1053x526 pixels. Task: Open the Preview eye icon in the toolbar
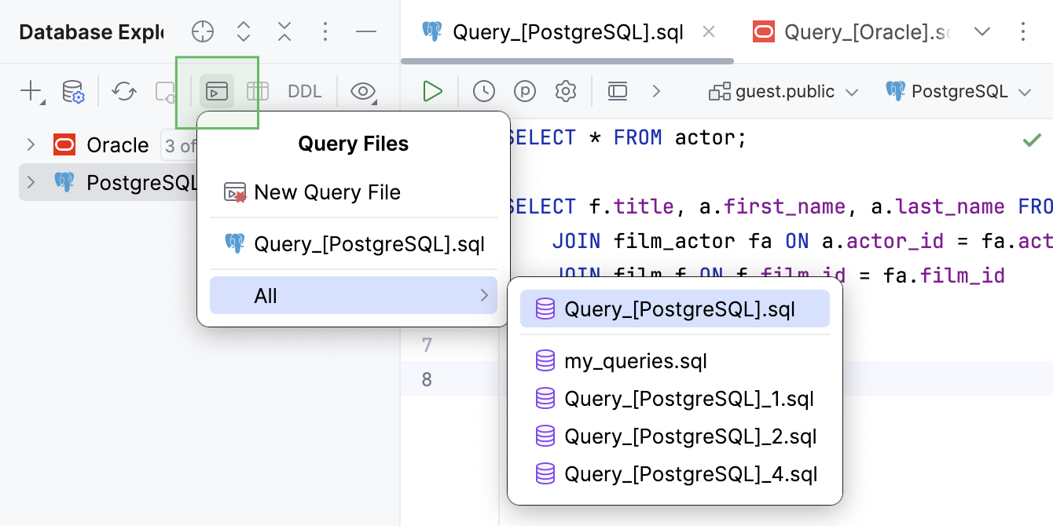(x=362, y=91)
